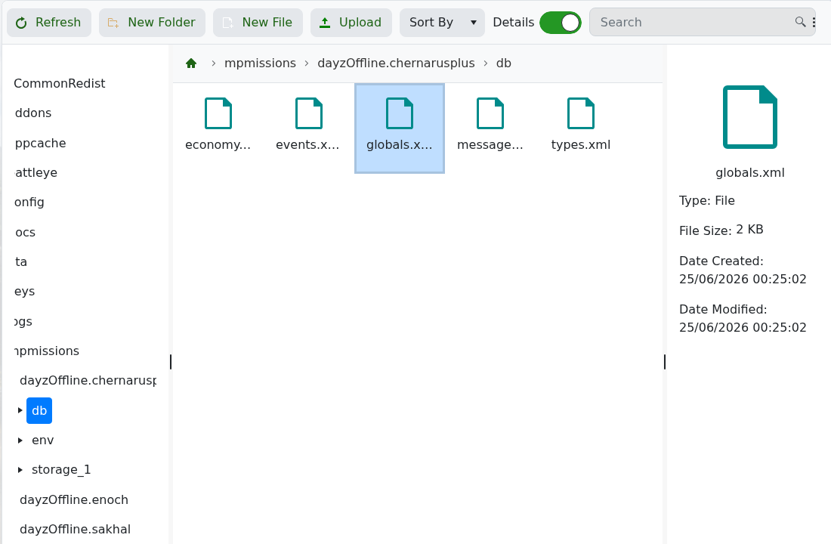This screenshot has height=544, width=831.
Task: Expand the storage_1 tree node arrow
Action: point(20,470)
